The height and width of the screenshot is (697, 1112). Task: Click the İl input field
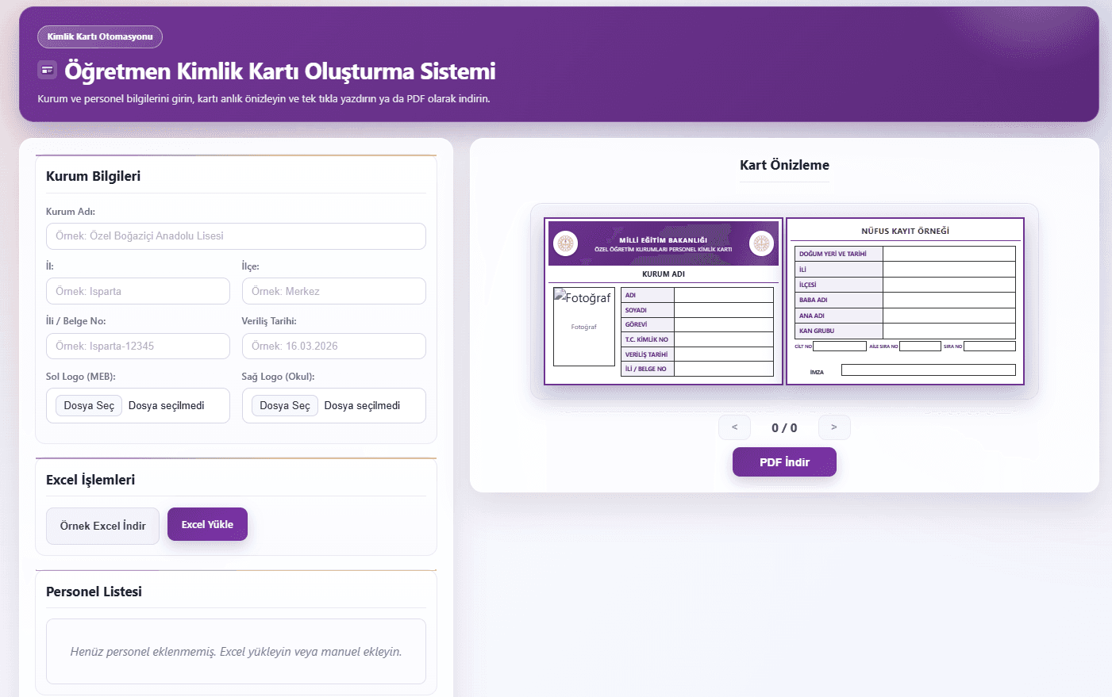tap(137, 290)
